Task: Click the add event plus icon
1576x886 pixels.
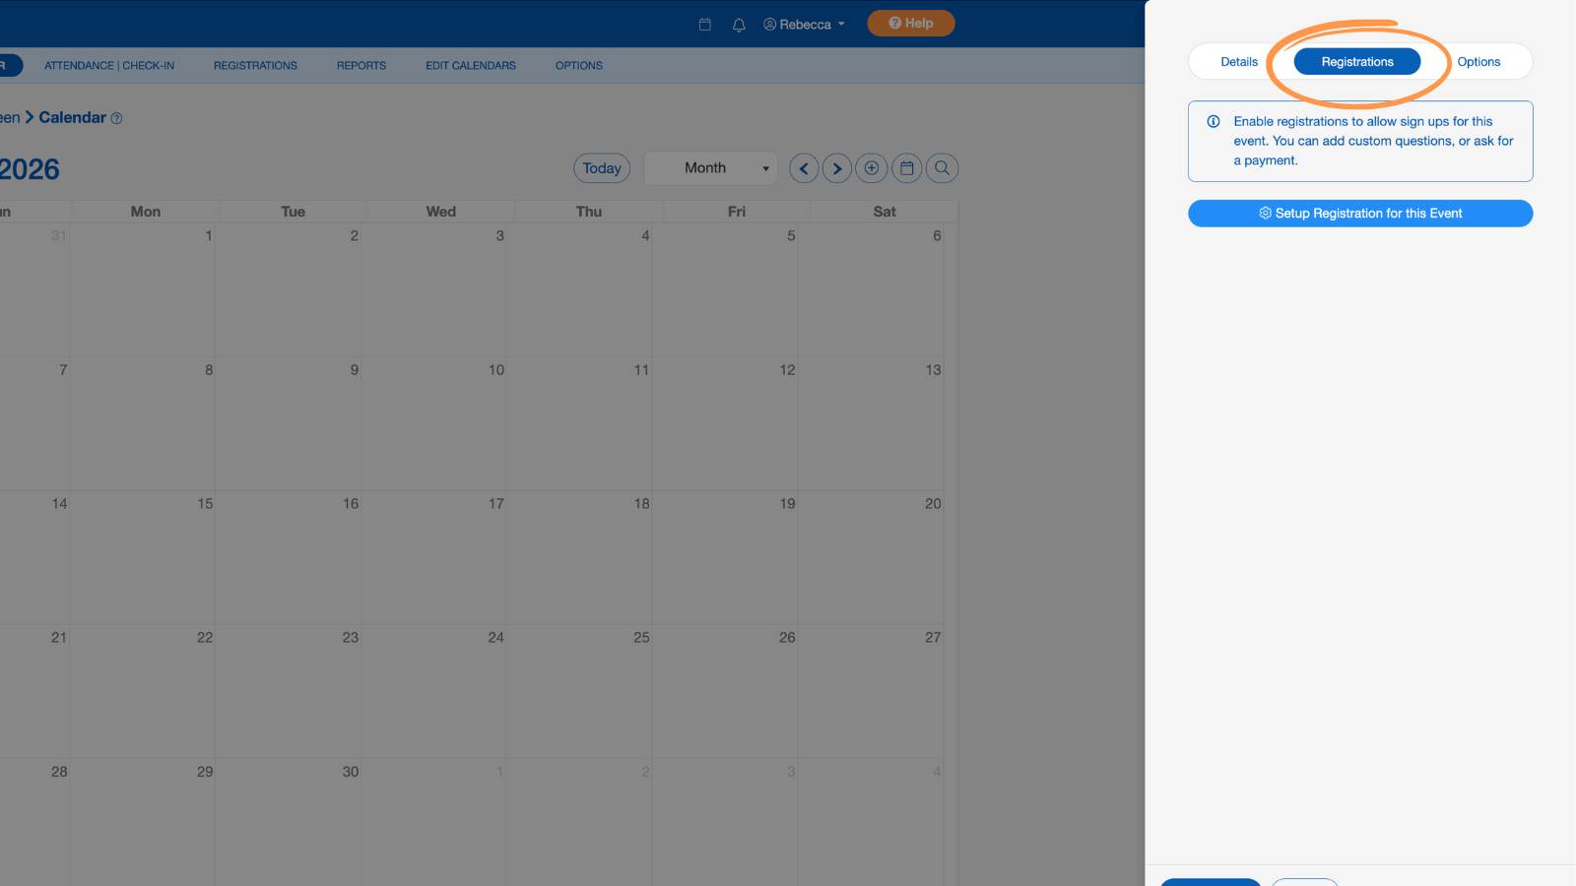Action: click(872, 168)
